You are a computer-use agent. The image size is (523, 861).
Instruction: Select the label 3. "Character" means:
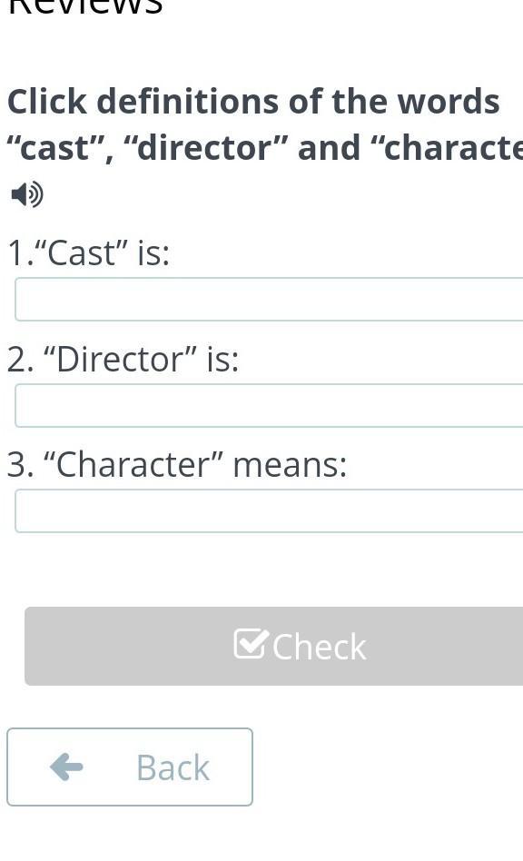pos(177,464)
